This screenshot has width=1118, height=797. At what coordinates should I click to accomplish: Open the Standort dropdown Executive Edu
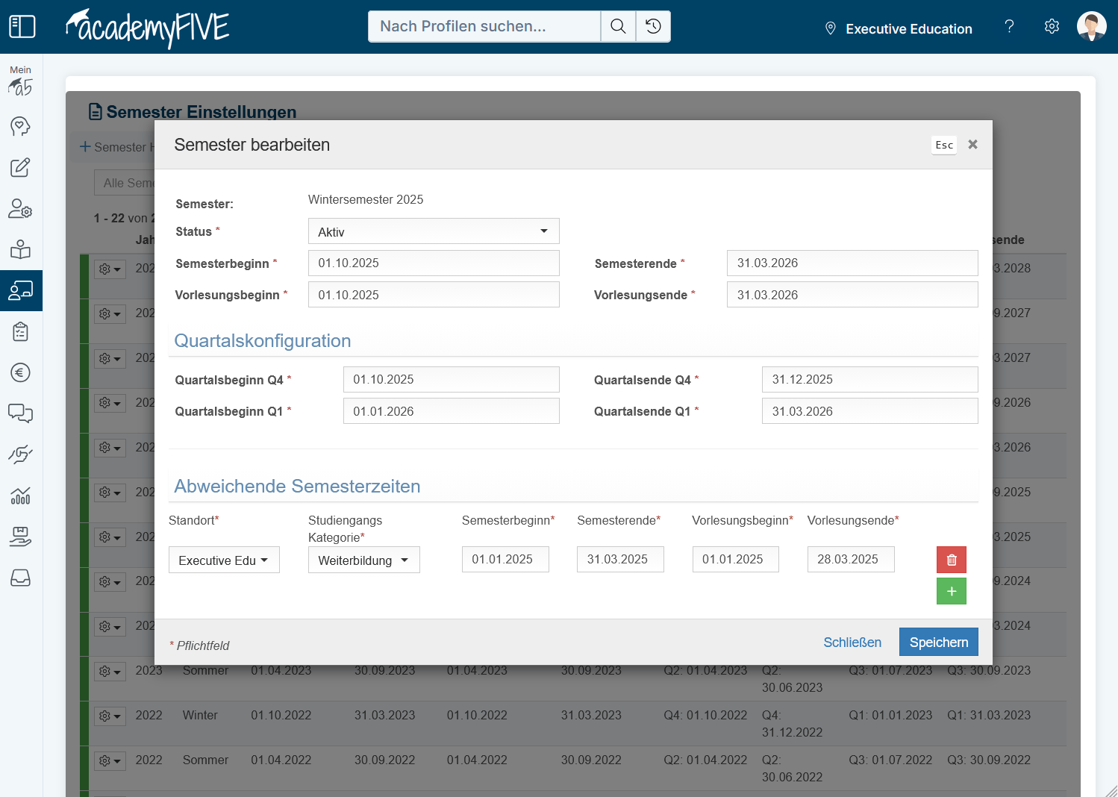coord(224,560)
